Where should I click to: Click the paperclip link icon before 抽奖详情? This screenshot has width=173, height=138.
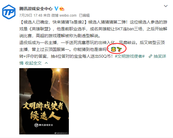click(x=150, y=56)
